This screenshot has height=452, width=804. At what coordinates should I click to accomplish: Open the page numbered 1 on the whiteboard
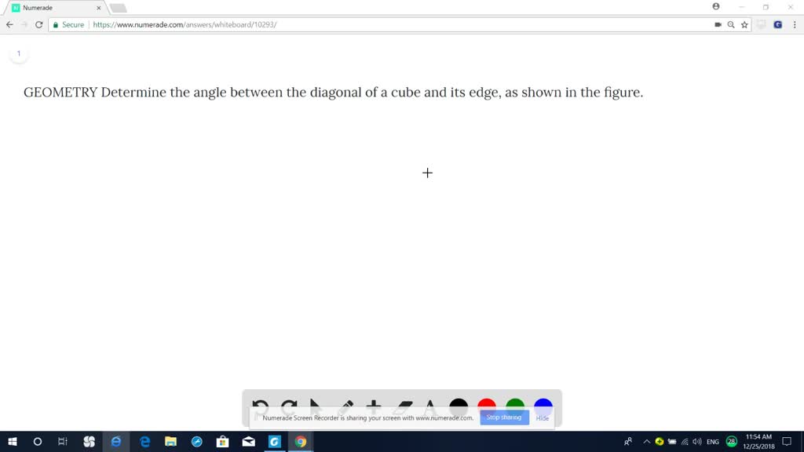18,53
